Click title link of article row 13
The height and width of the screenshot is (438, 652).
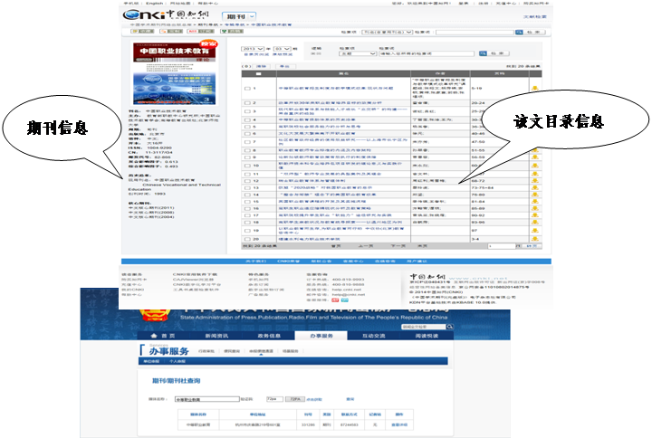(x=325, y=187)
